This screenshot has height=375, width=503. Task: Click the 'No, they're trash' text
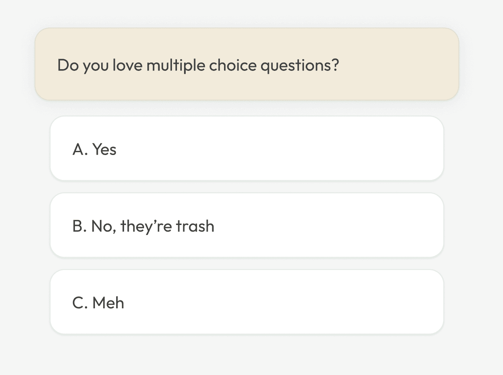coord(152,226)
